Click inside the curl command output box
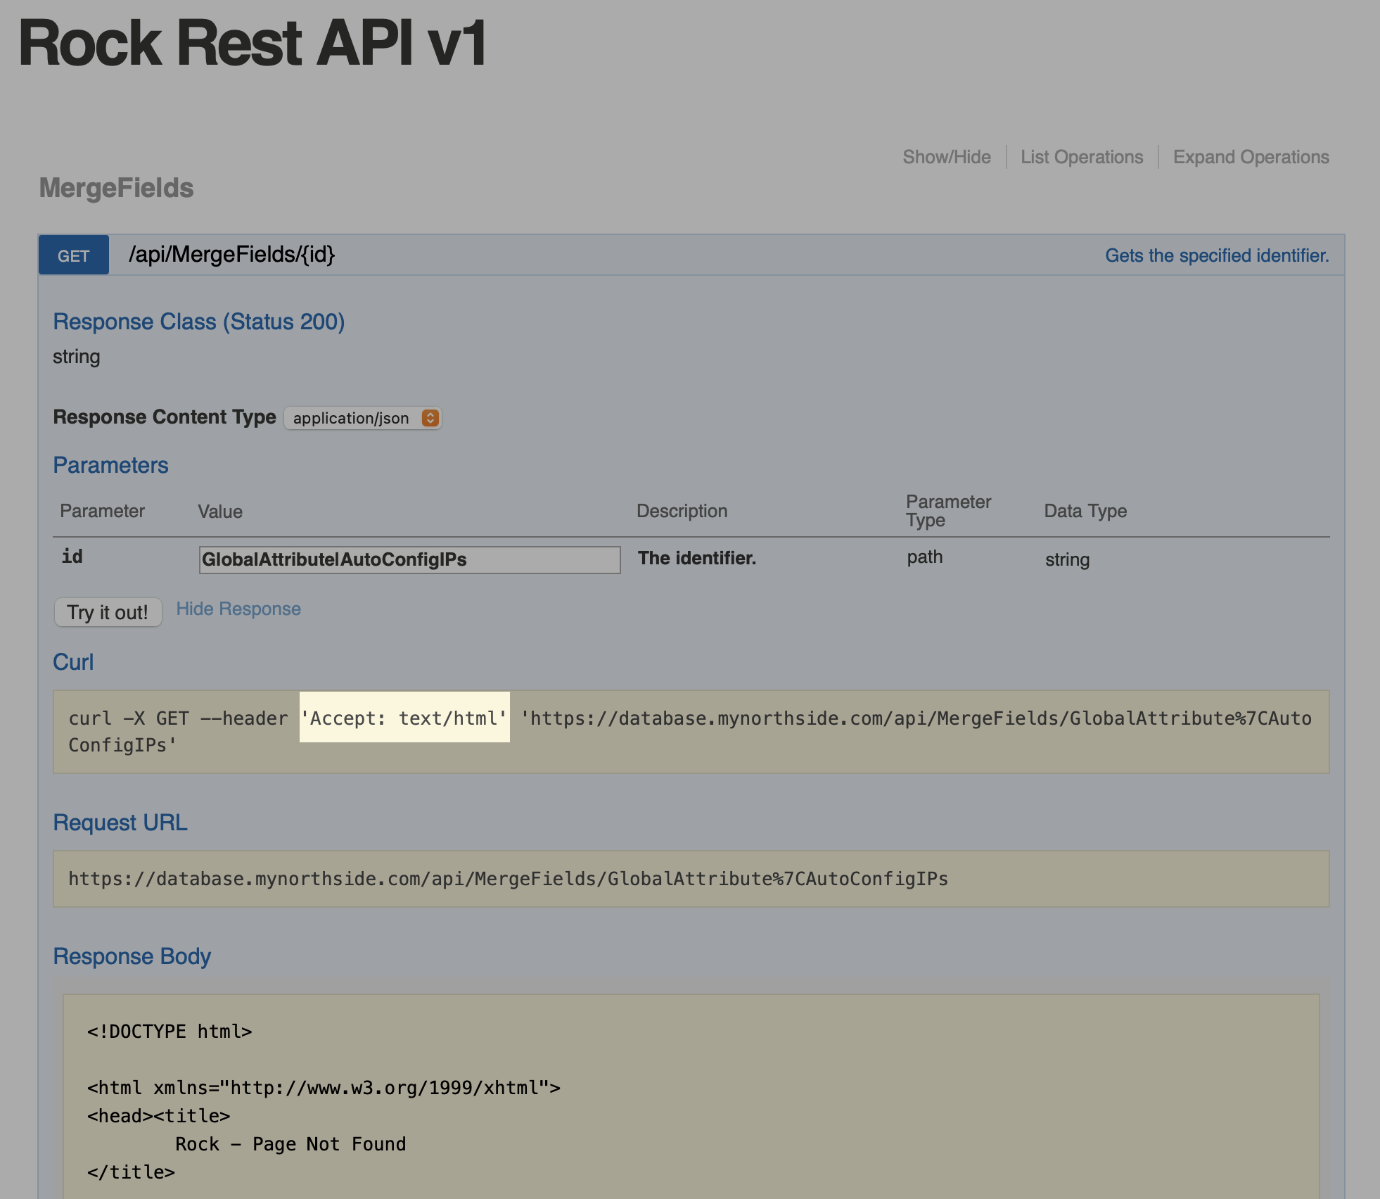The width and height of the screenshot is (1380, 1199). [x=689, y=732]
